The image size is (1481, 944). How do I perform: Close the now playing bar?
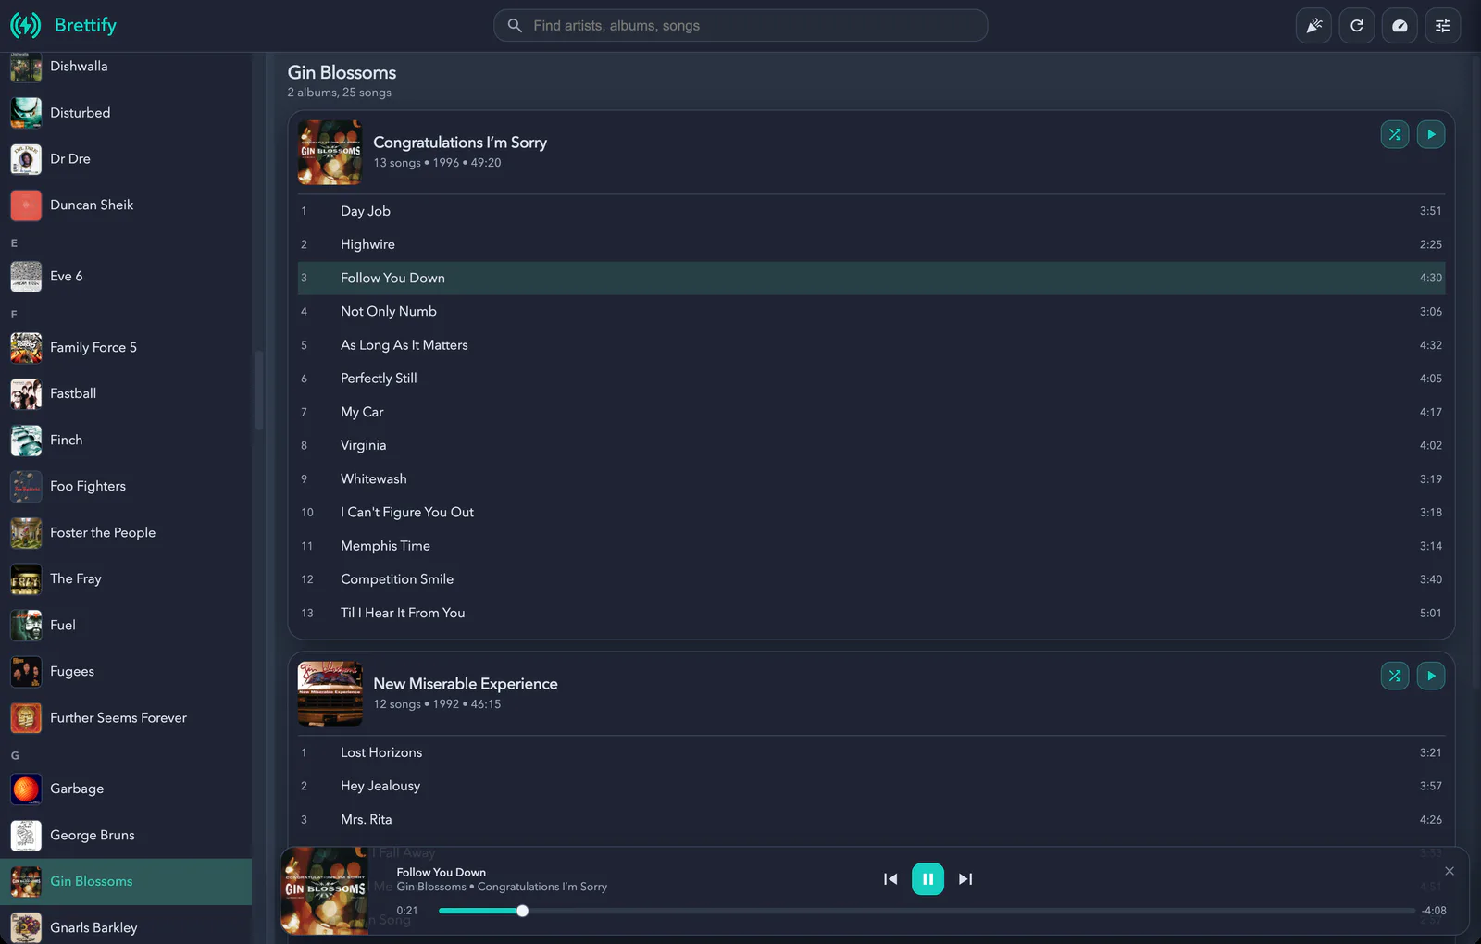click(1450, 871)
